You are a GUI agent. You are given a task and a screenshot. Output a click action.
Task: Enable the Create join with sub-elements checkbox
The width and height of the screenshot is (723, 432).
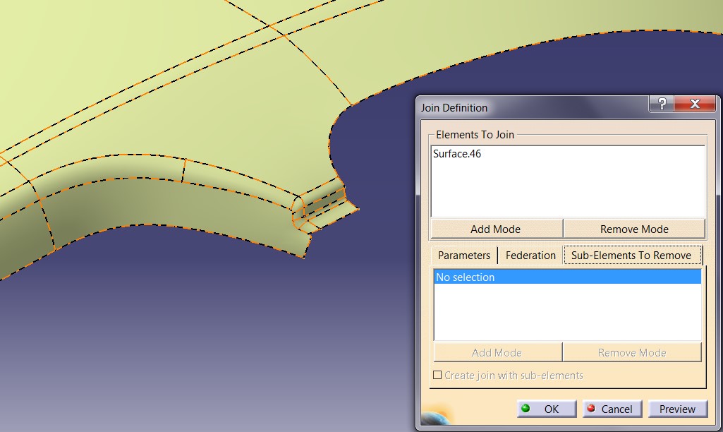[437, 376]
